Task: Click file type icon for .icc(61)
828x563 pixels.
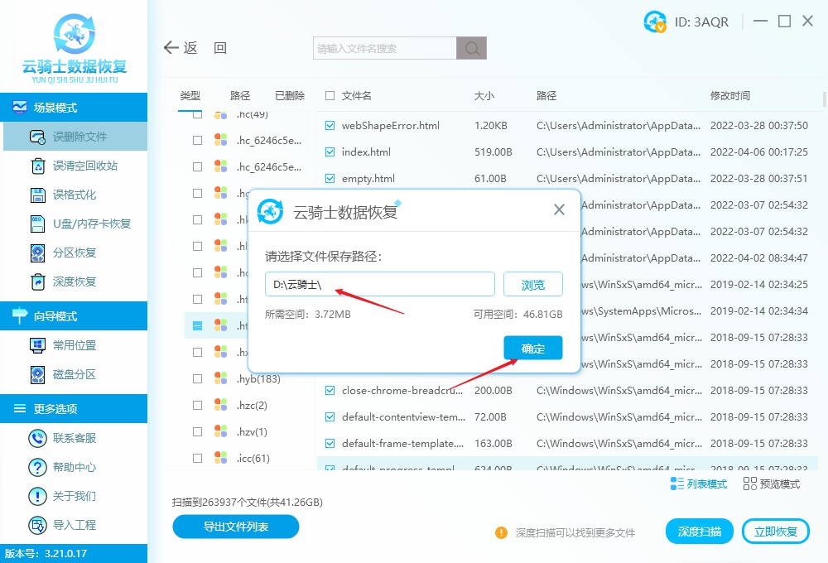Action: 221,457
